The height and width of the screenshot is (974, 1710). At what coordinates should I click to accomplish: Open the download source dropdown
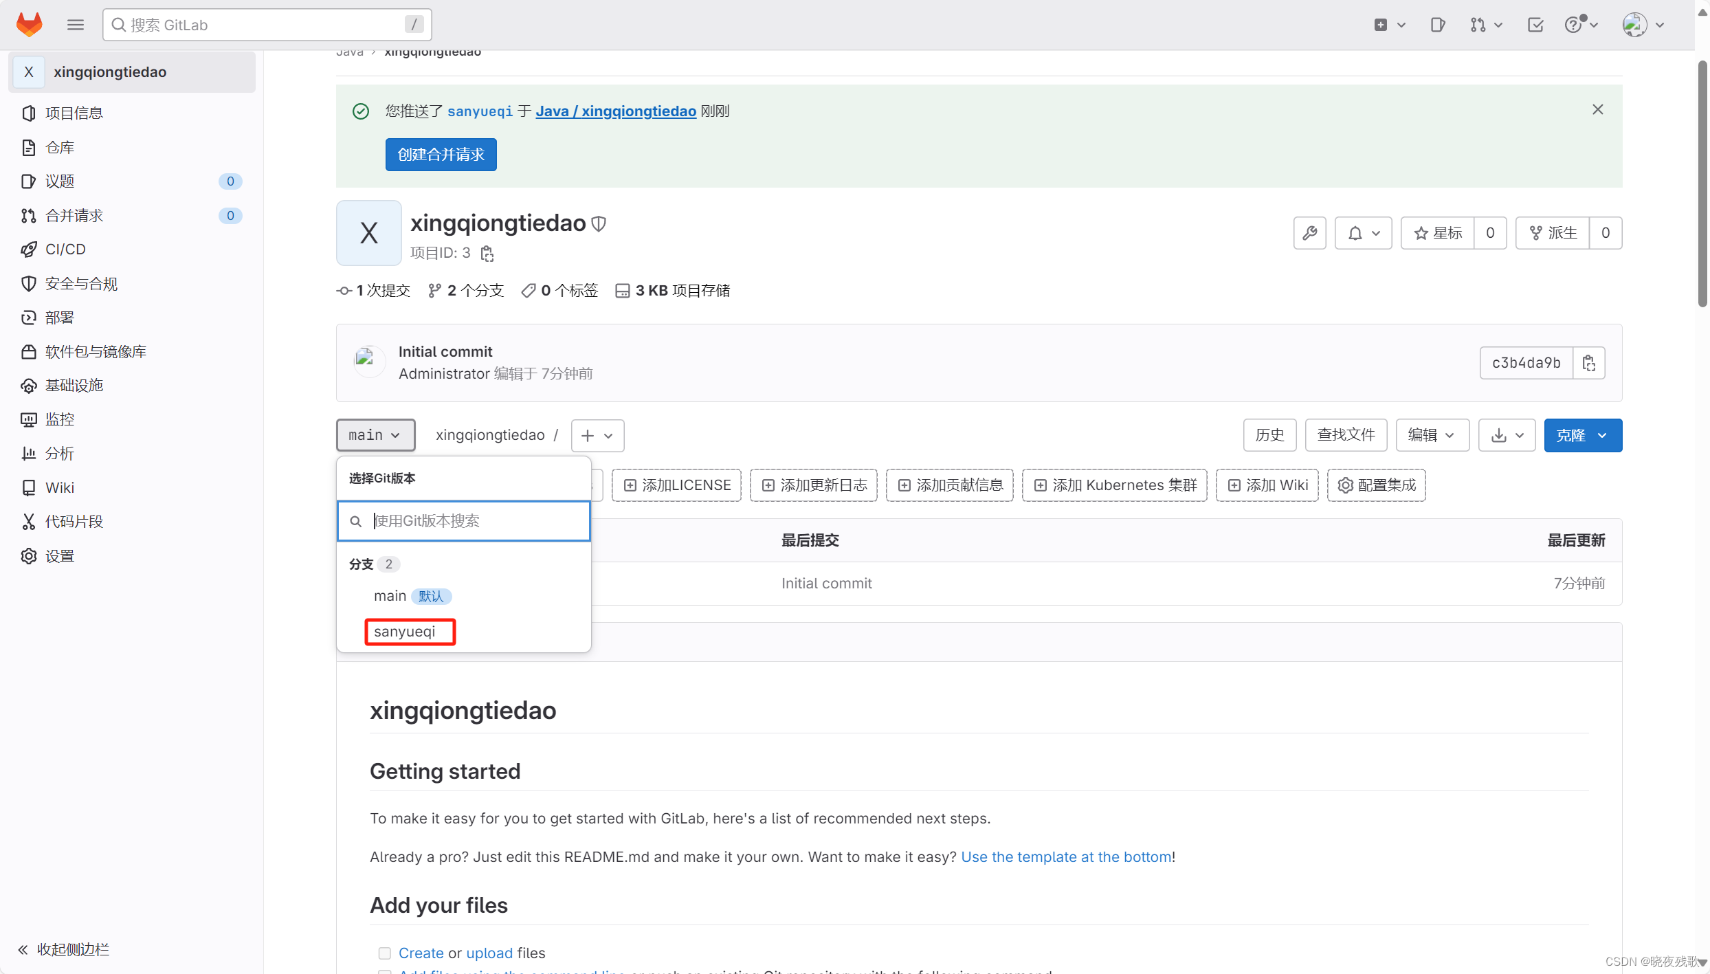click(1507, 435)
